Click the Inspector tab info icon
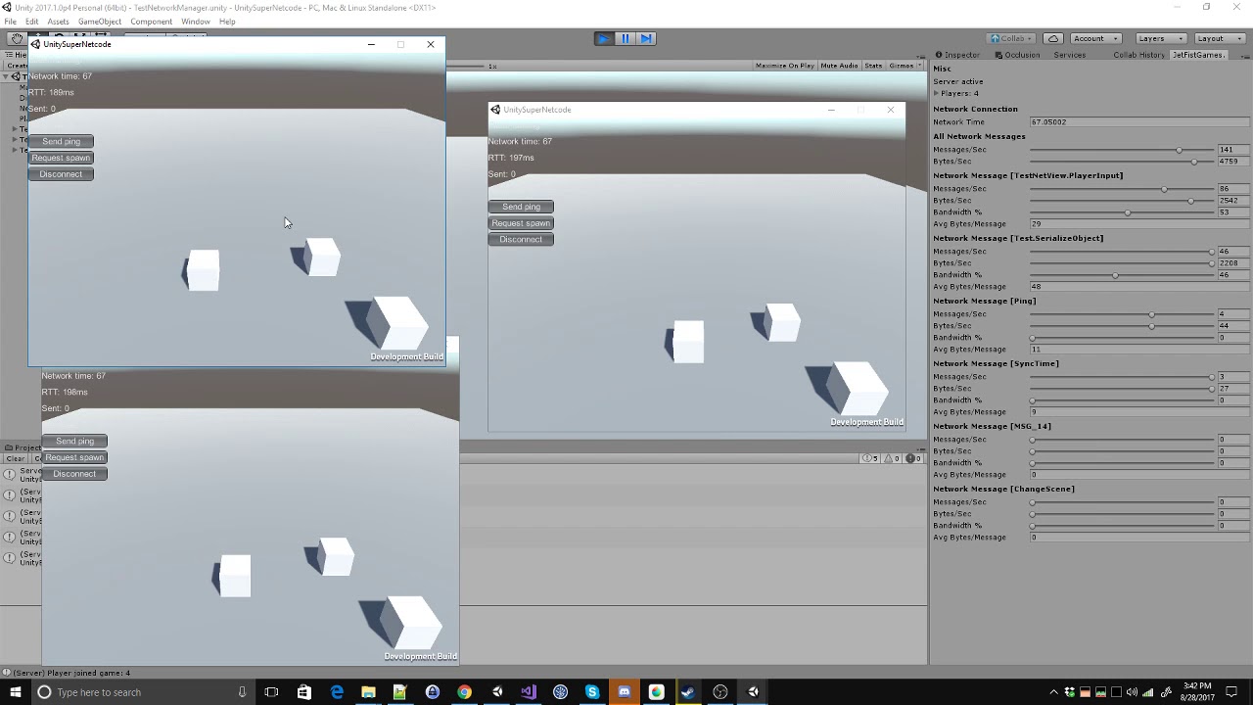1253x705 pixels. (x=938, y=55)
